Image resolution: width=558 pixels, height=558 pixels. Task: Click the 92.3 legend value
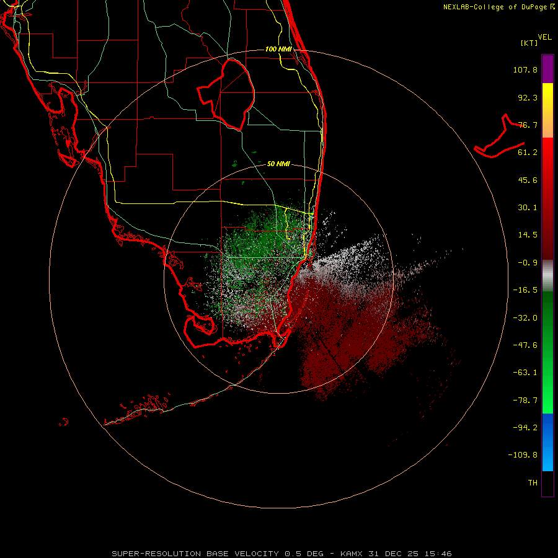528,97
